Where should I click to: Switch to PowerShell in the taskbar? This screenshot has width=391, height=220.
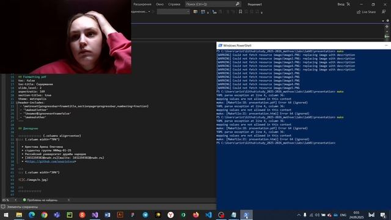point(246,215)
